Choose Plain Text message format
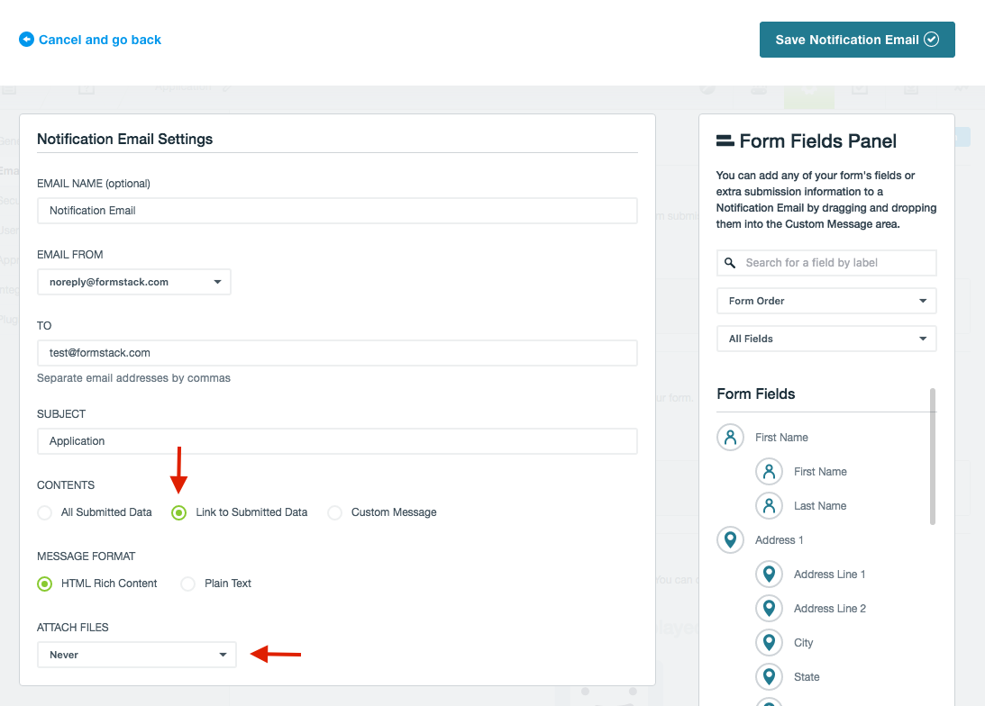 (187, 584)
